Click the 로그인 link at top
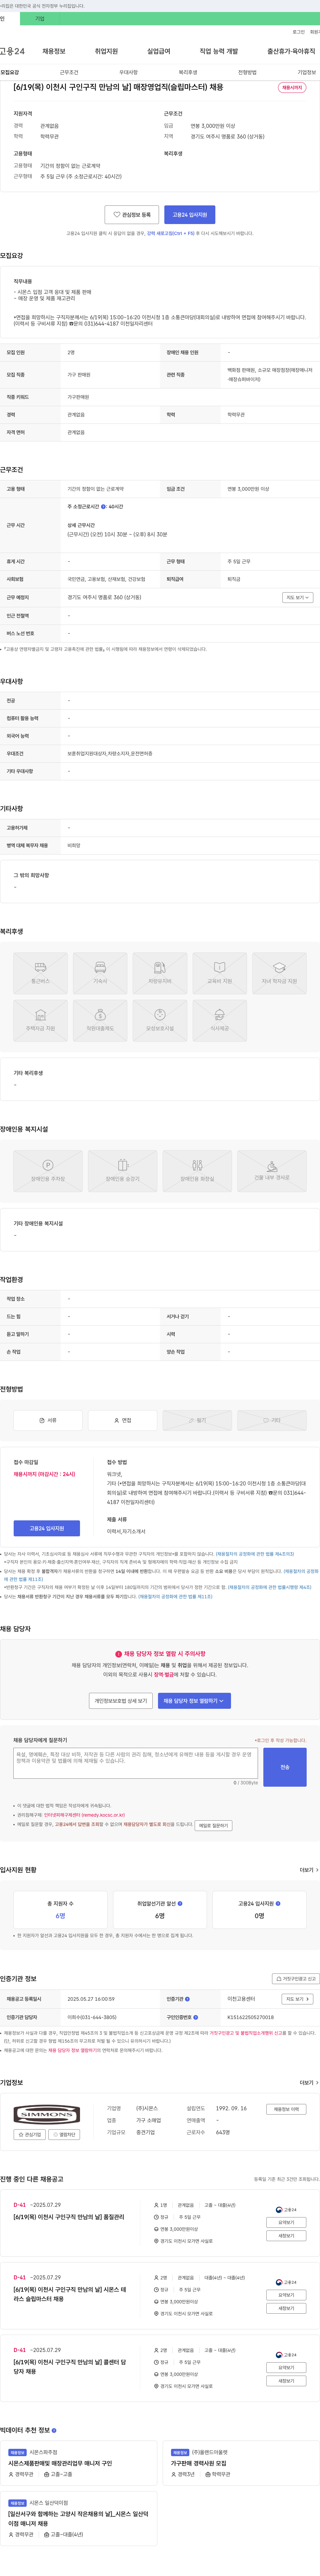This screenshot has height=2576, width=320. [299, 32]
